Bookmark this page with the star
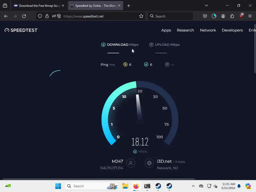256x192 pixels. (x=141, y=16)
